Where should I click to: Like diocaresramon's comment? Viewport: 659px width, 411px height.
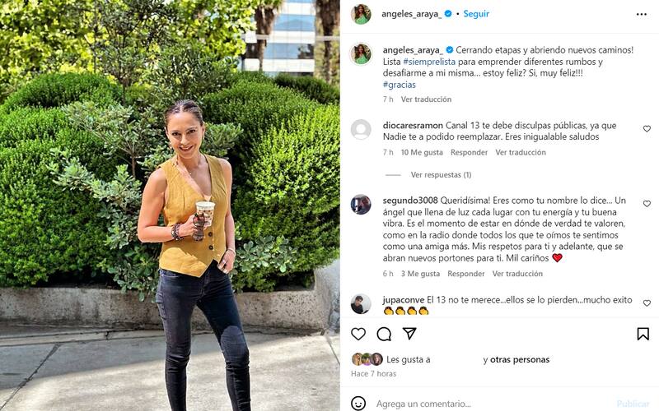coord(647,129)
